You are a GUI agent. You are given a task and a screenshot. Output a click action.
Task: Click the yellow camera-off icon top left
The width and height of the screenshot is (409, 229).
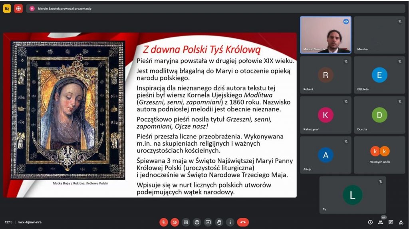(x=7, y=9)
